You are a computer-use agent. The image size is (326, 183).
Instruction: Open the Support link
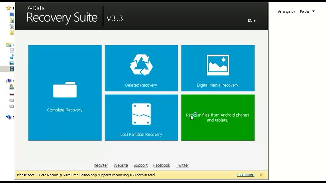click(x=141, y=165)
